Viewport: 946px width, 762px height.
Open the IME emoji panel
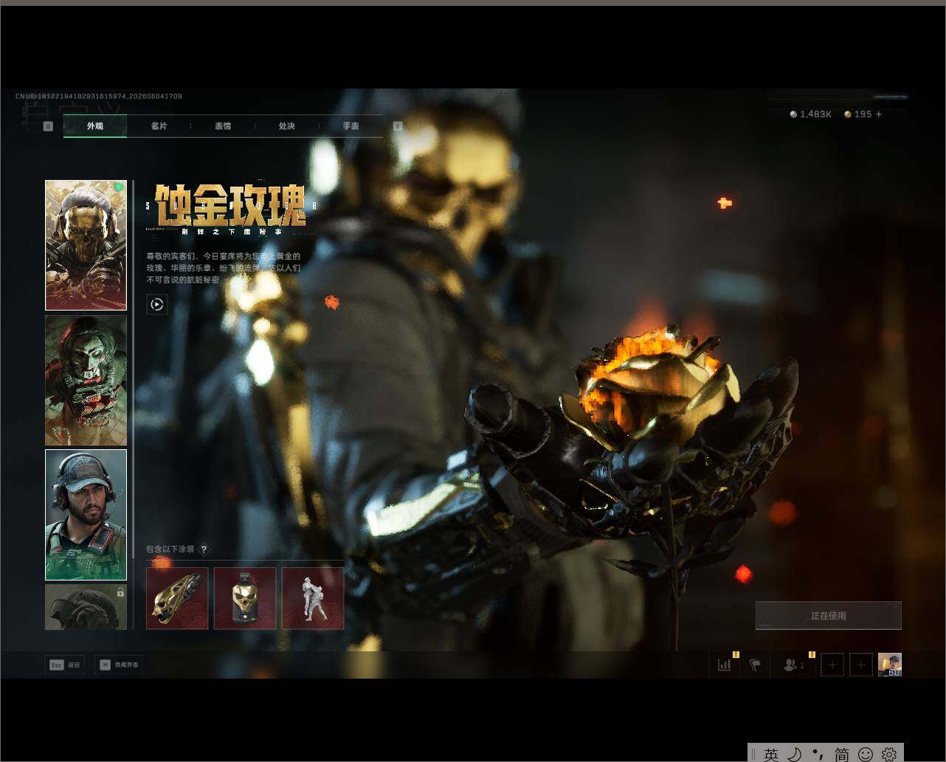(866, 754)
